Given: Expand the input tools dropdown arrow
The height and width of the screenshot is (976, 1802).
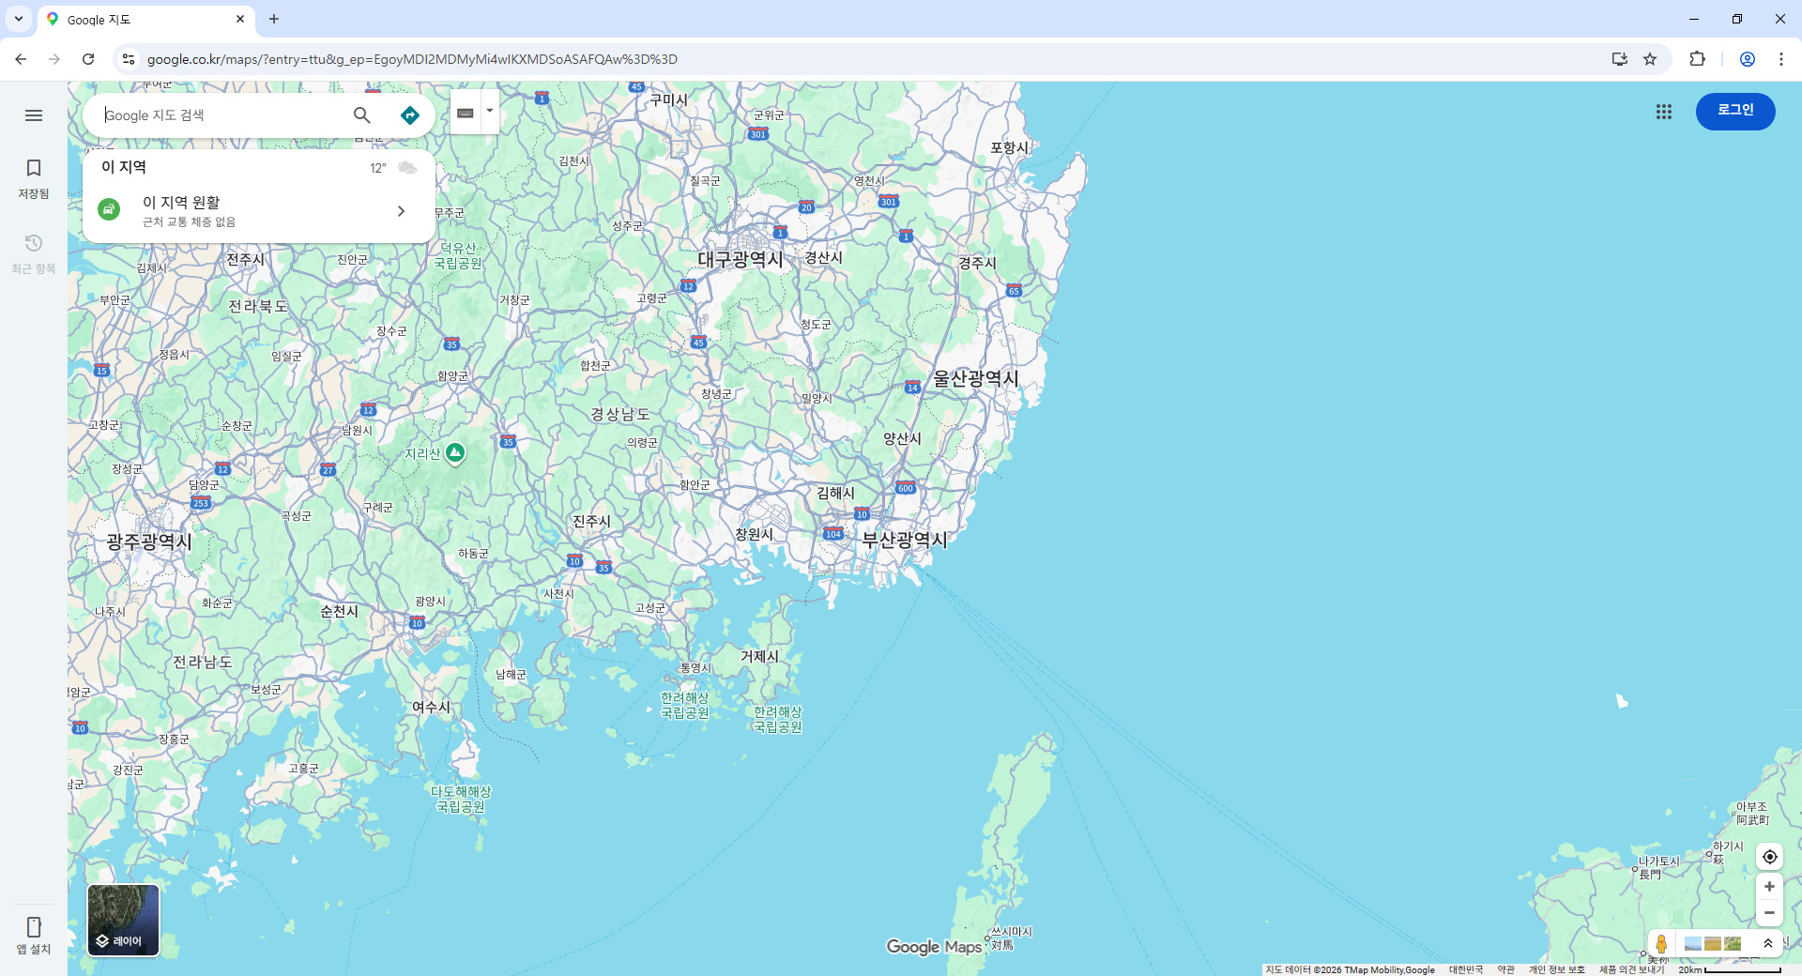Looking at the screenshot, I should point(490,112).
